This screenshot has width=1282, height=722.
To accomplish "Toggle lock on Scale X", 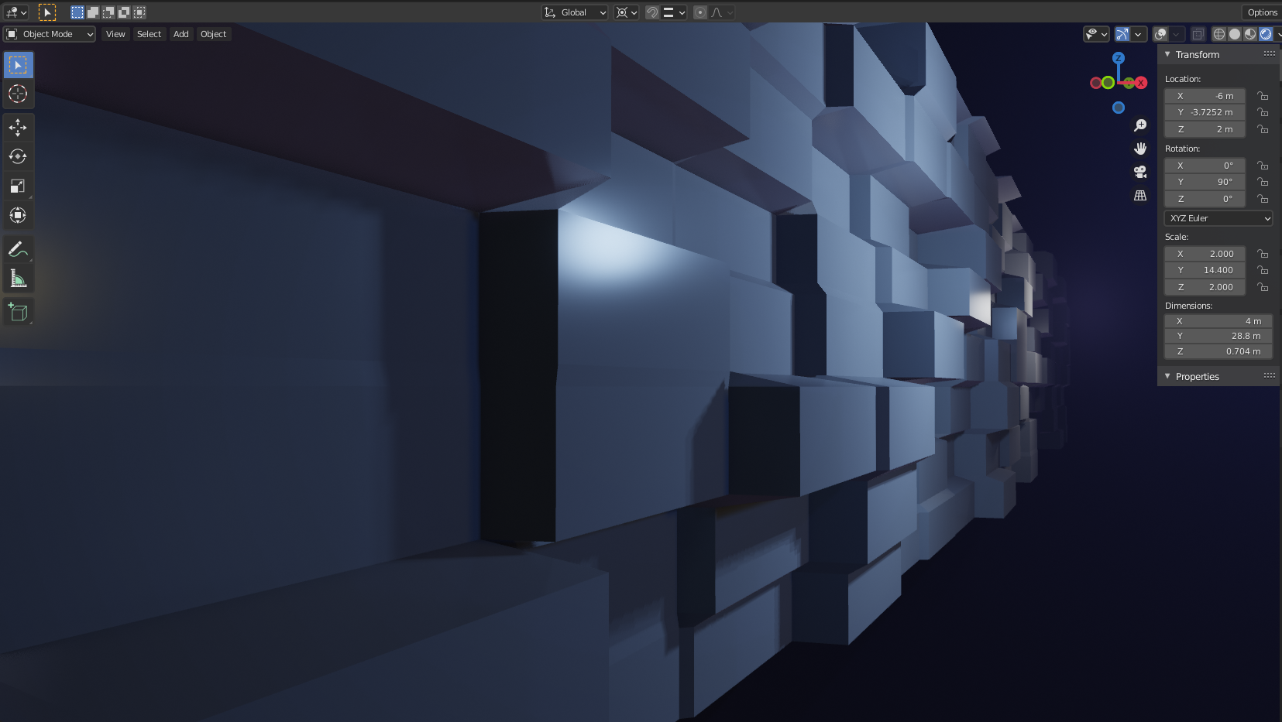I will point(1263,254).
